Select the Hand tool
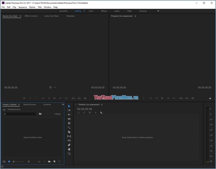 coord(69,149)
